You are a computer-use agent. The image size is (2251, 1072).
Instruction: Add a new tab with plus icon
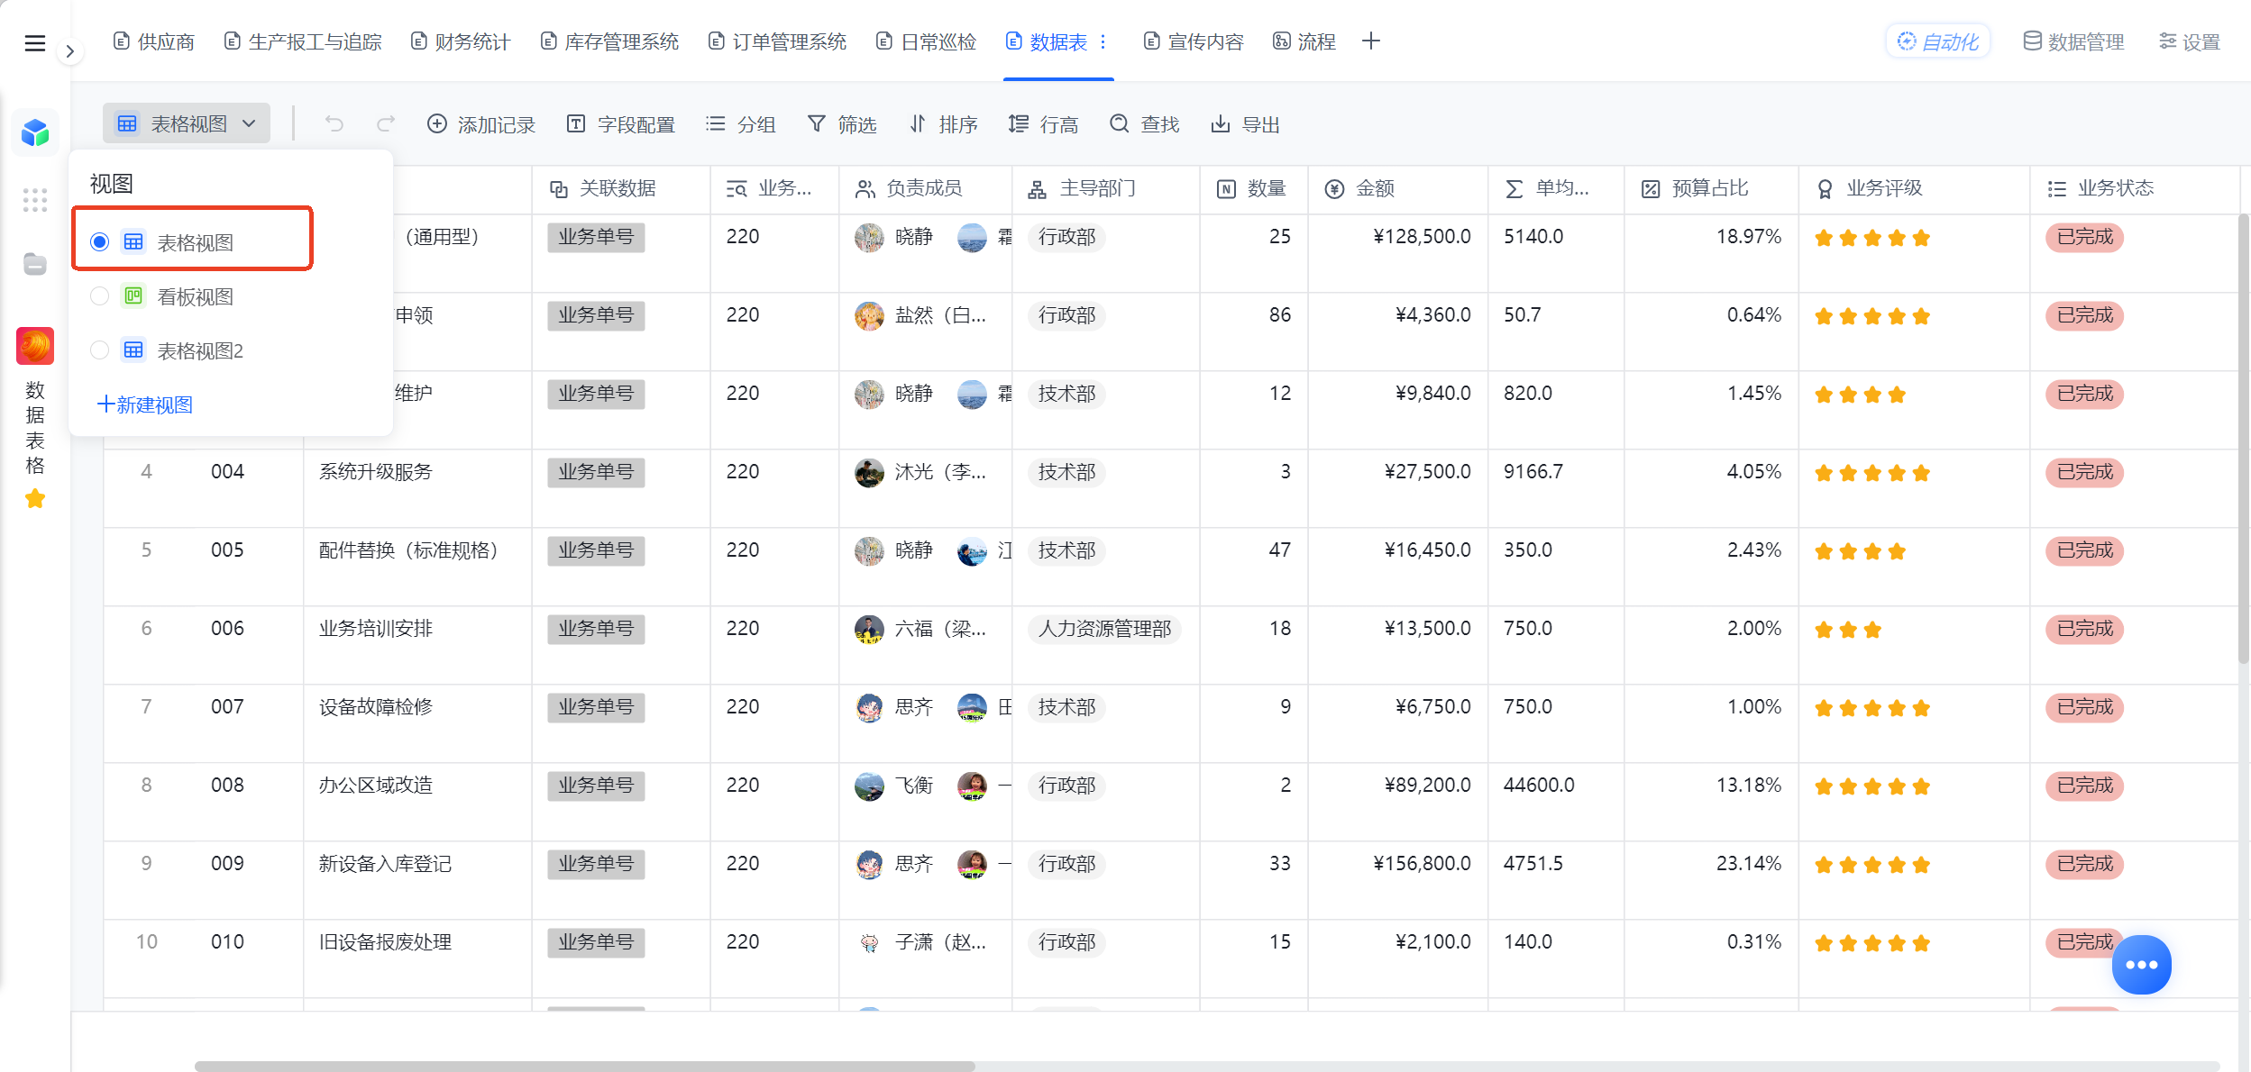coord(1370,41)
